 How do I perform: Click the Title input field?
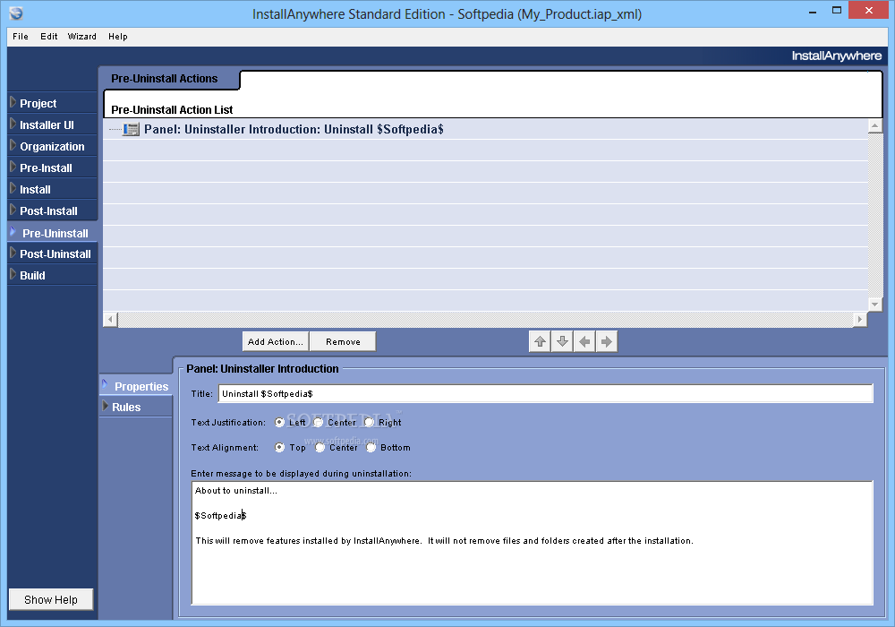546,393
